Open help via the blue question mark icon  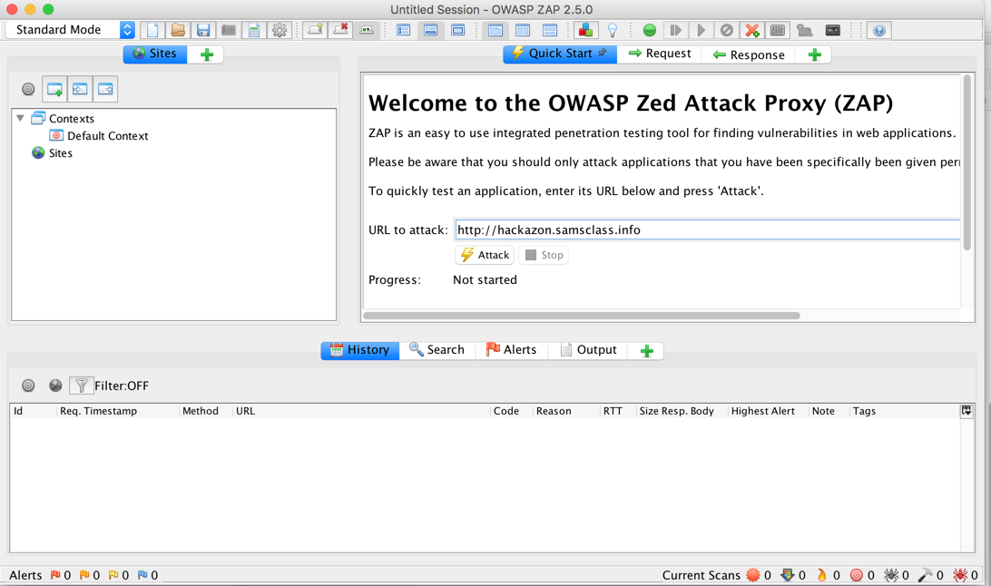(x=879, y=30)
